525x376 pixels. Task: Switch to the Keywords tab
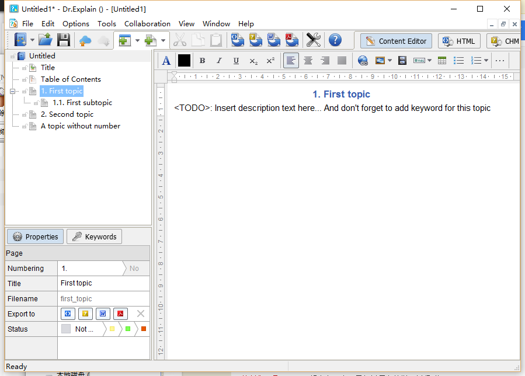(95, 236)
